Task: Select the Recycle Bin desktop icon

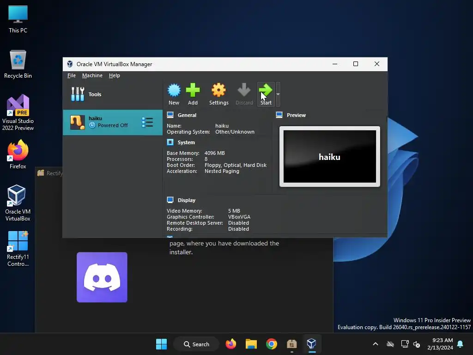Action: point(18,64)
